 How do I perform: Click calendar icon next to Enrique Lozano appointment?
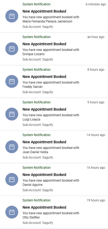(x=12, y=49)
